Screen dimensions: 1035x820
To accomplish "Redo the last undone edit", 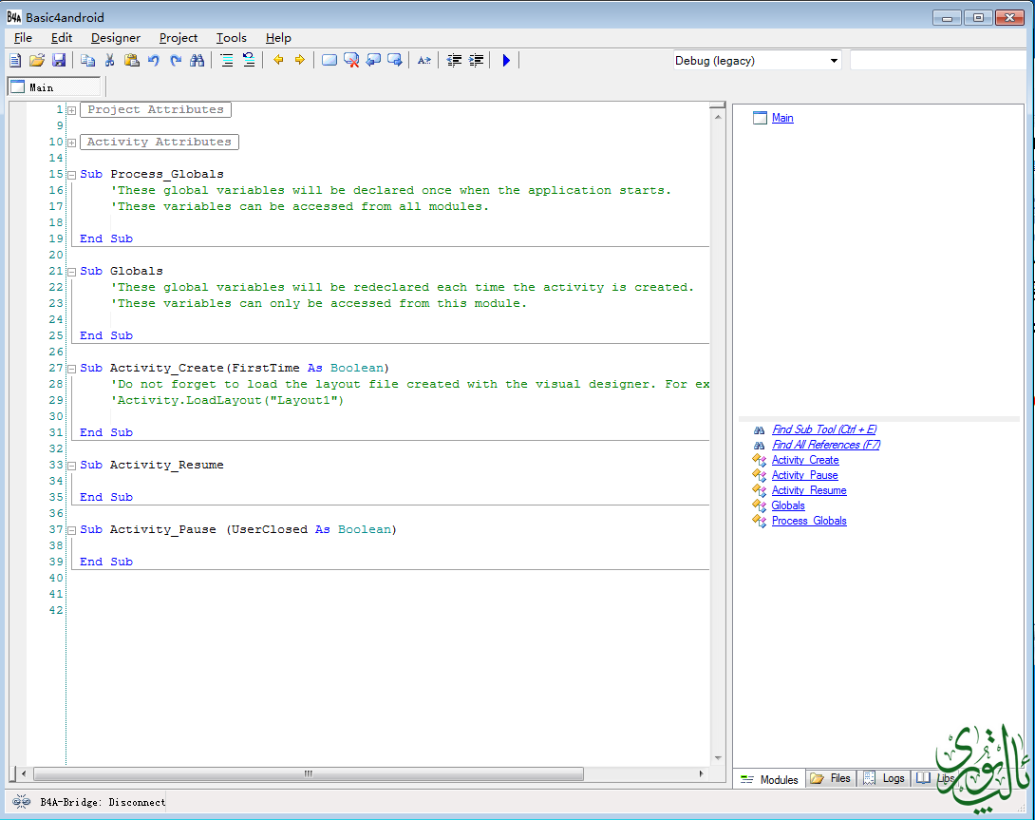I will (x=176, y=60).
